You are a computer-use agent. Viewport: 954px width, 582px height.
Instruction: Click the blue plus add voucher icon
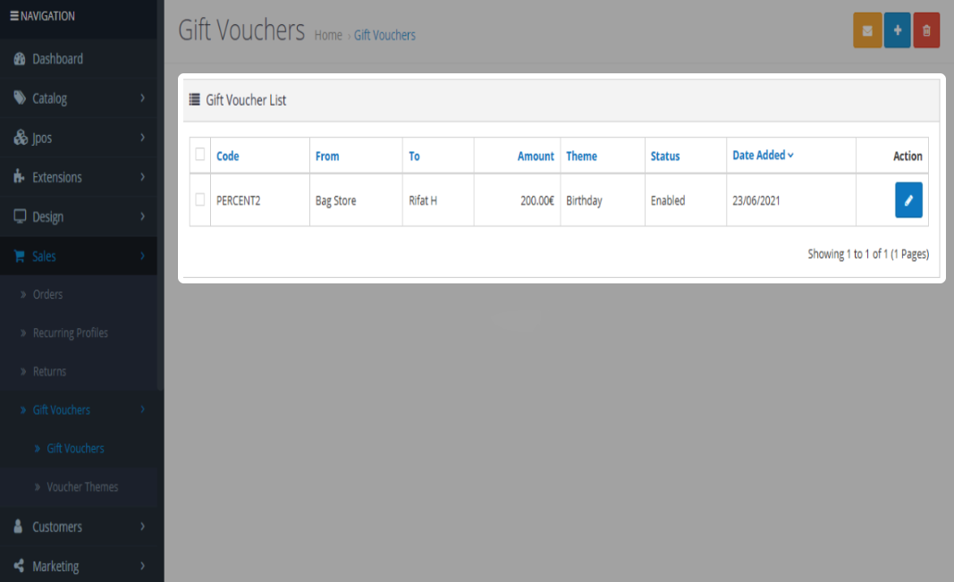tap(897, 30)
